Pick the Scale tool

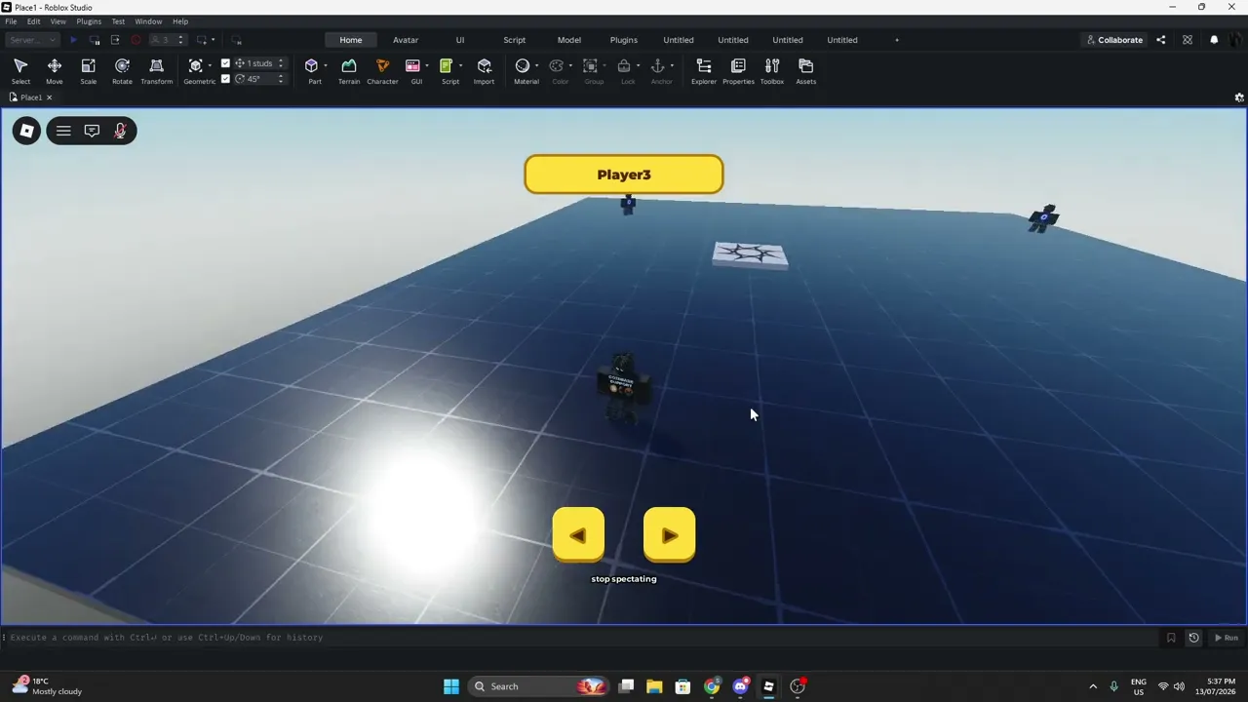pyautogui.click(x=88, y=71)
